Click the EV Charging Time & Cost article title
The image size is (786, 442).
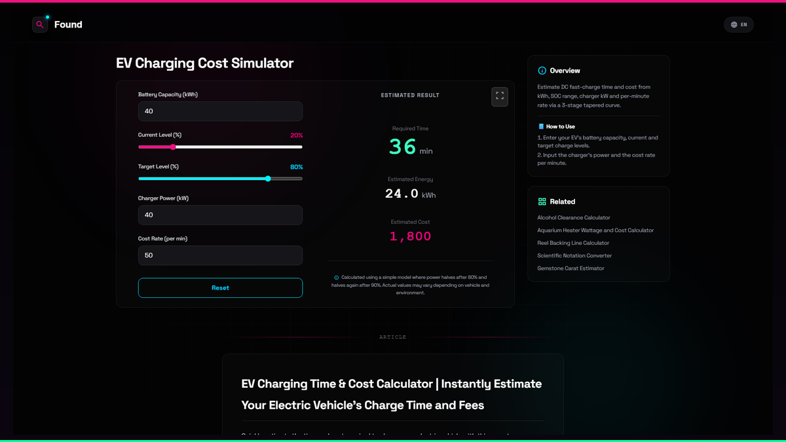pyautogui.click(x=392, y=394)
